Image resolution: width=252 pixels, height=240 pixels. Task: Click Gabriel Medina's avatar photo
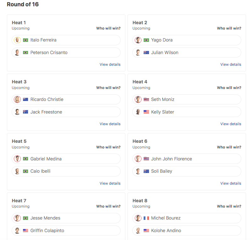pos(17,159)
